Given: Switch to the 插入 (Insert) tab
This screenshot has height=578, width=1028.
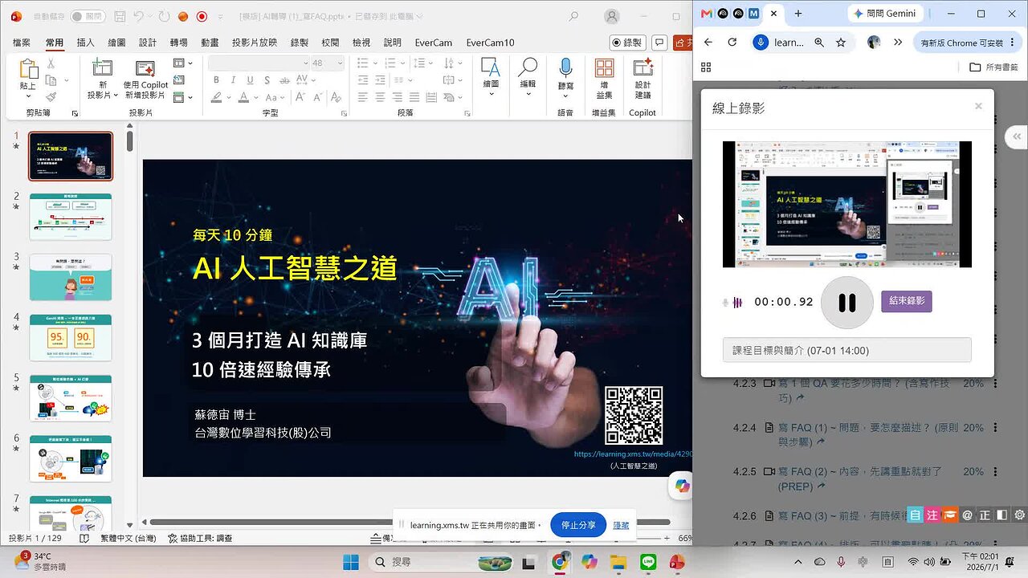Looking at the screenshot, I should pos(85,43).
